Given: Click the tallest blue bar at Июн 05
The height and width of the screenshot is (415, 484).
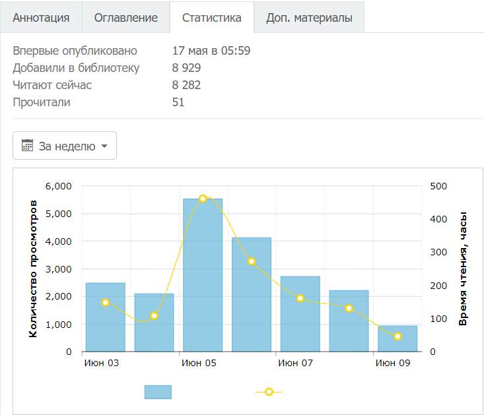Looking at the screenshot, I should pos(203,277).
